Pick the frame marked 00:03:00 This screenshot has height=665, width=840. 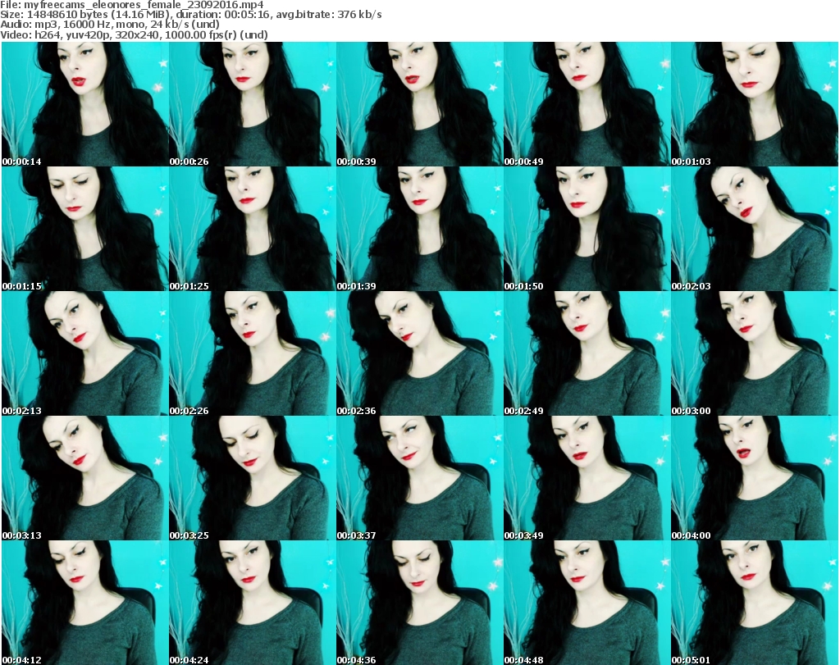pyautogui.click(x=754, y=353)
